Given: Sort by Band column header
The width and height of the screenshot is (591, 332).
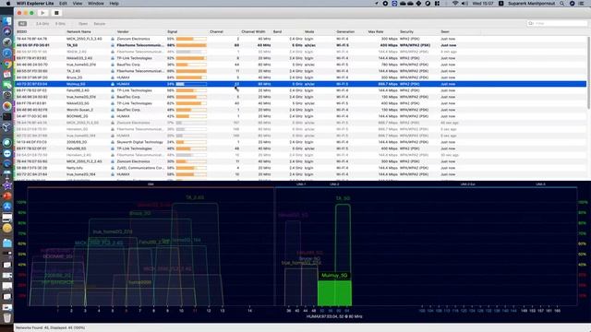Looking at the screenshot, I should pos(277,32).
